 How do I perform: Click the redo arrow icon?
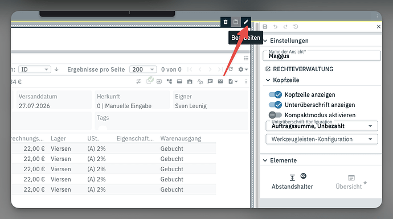click(285, 27)
